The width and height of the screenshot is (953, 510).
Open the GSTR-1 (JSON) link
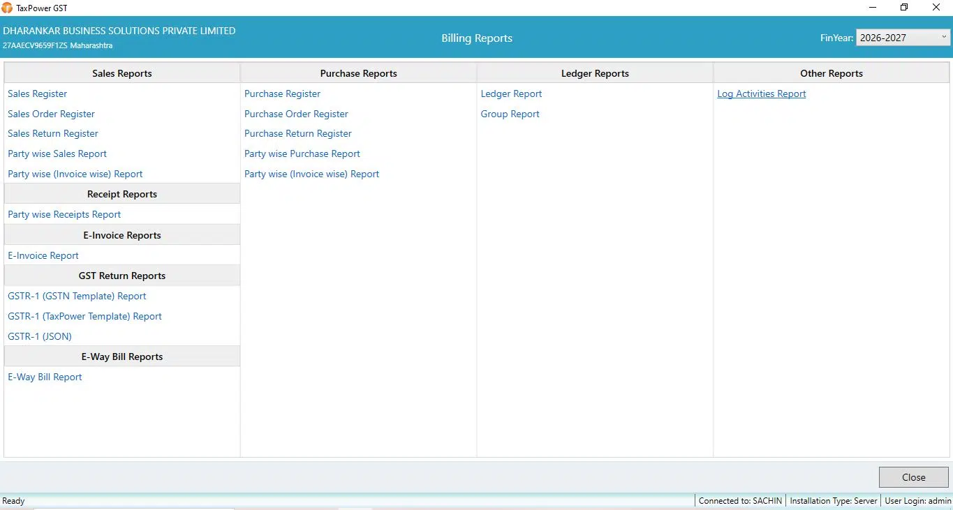[40, 336]
